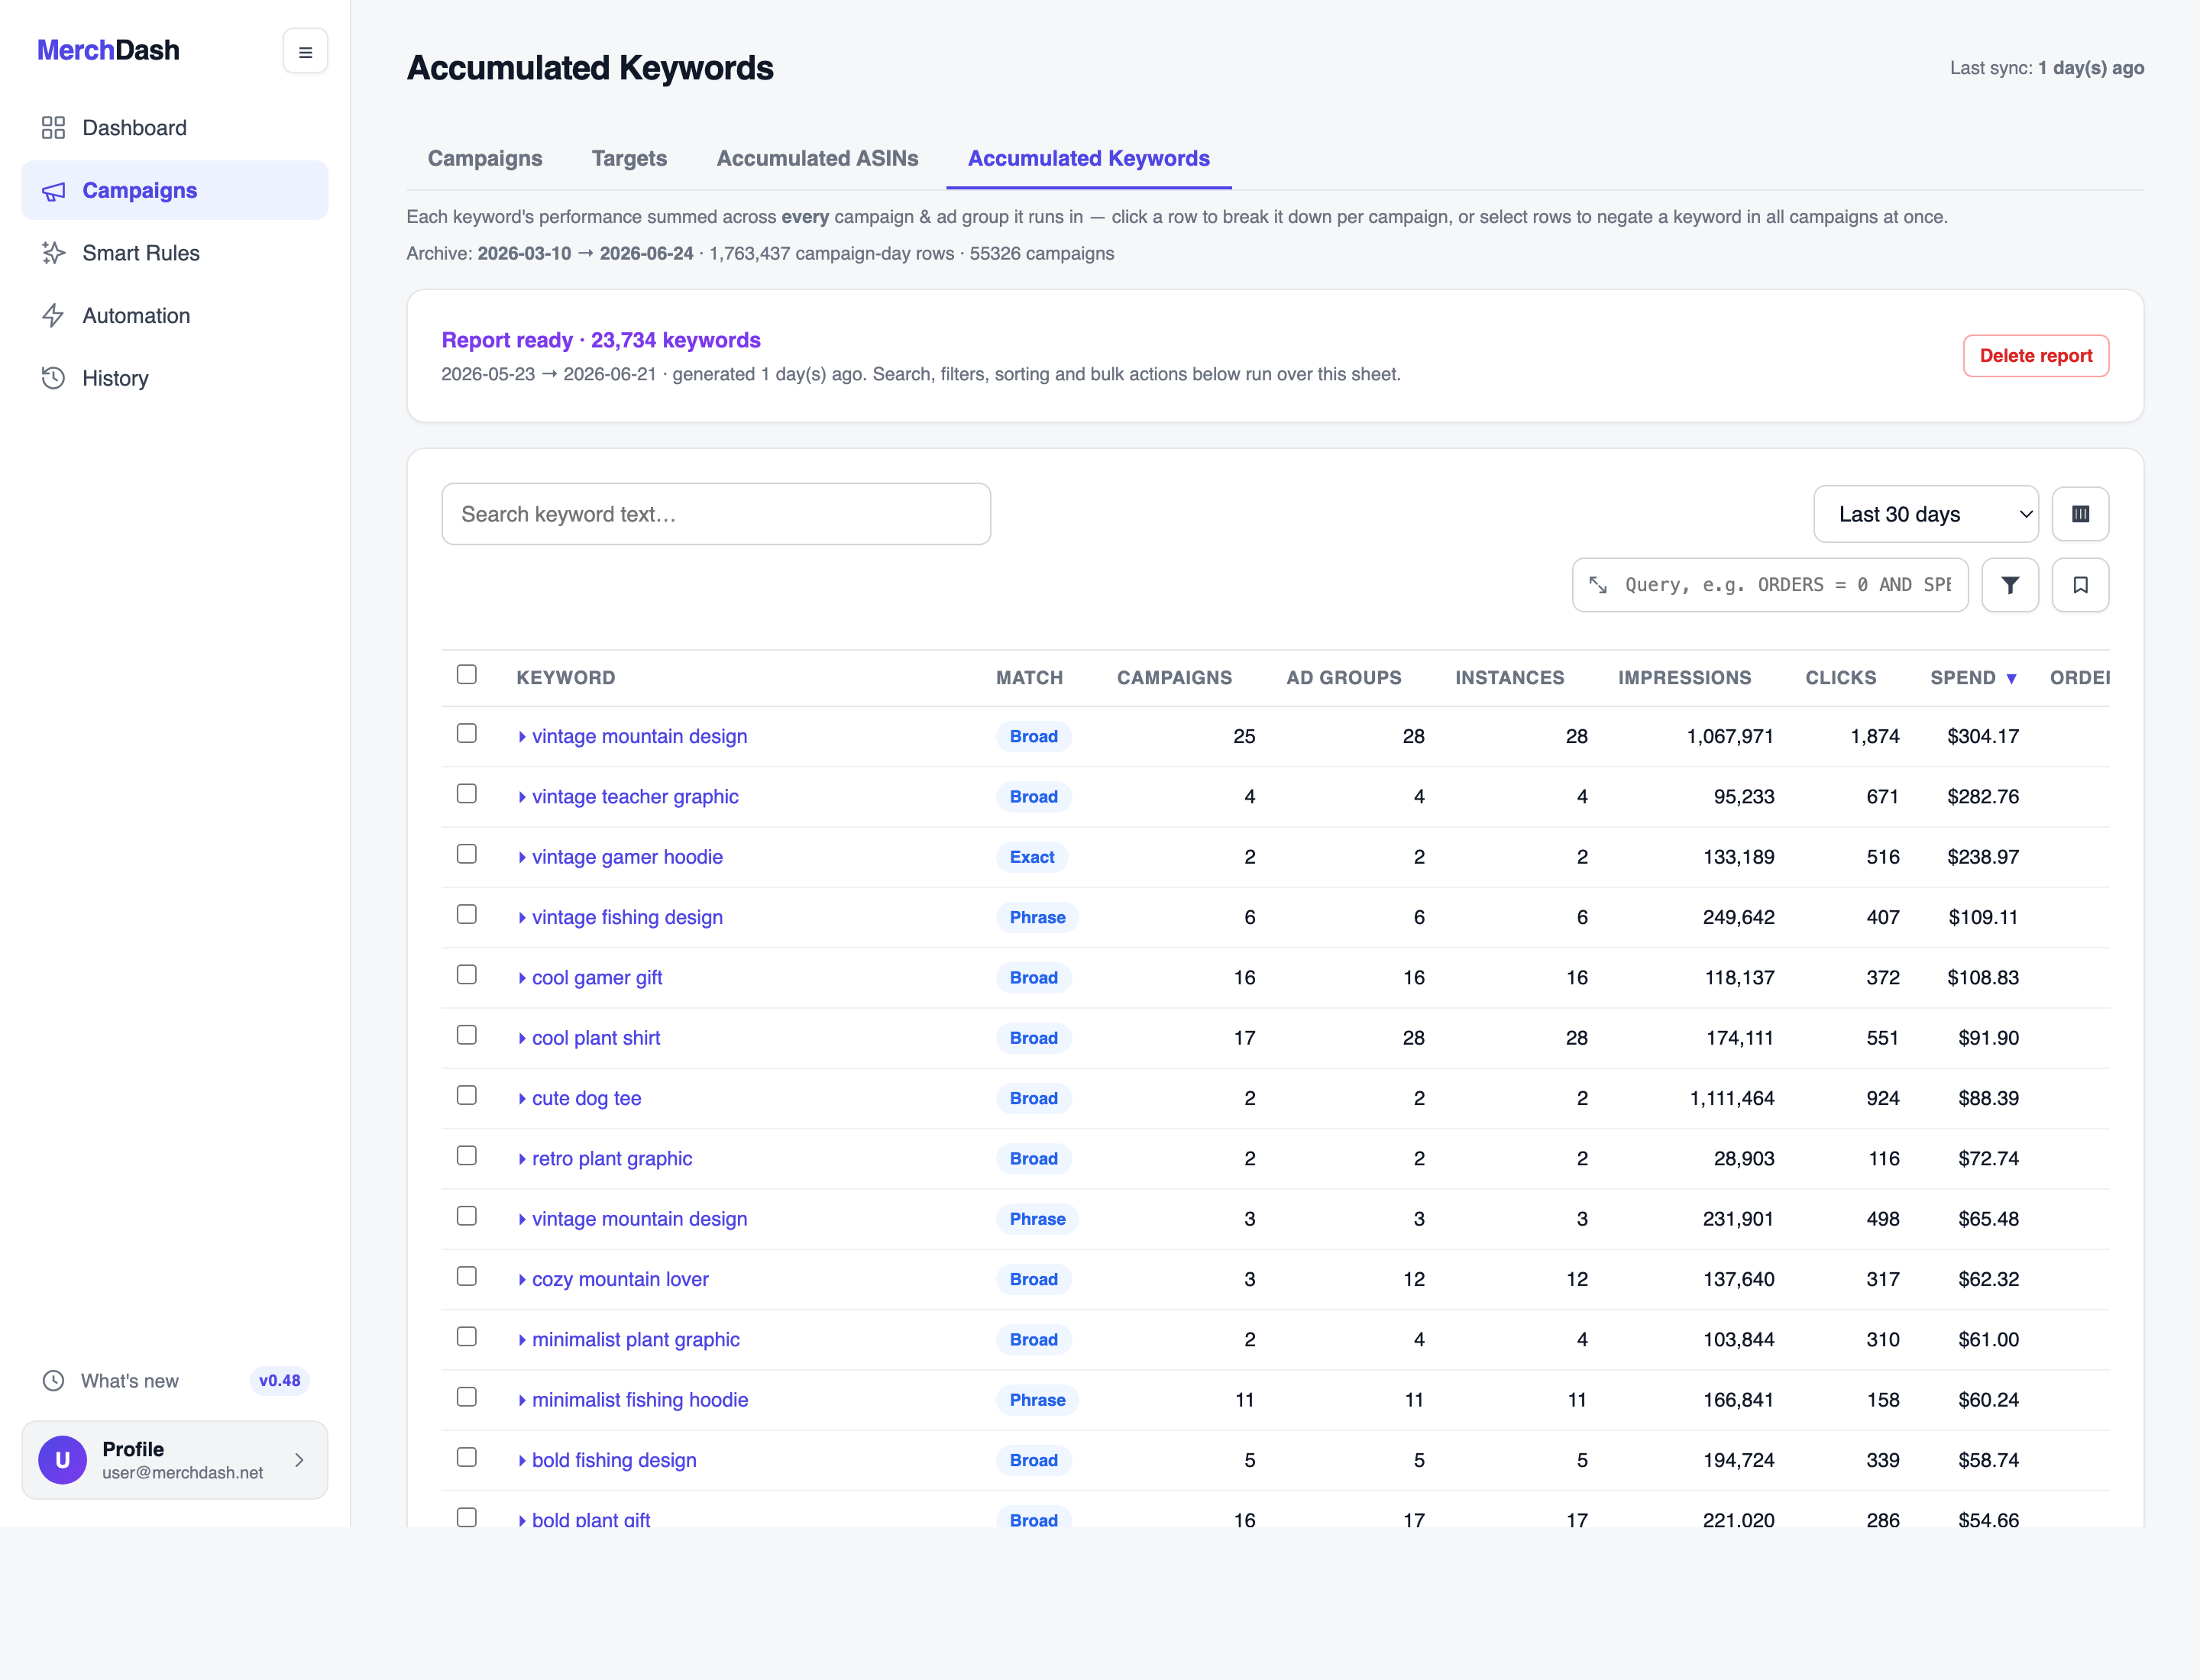Click the $304.17 spend value

pos(1983,737)
